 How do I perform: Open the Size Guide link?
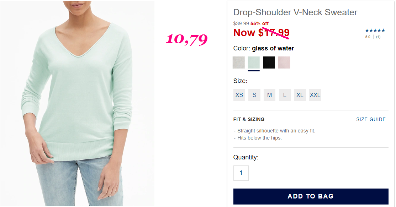[x=371, y=119]
